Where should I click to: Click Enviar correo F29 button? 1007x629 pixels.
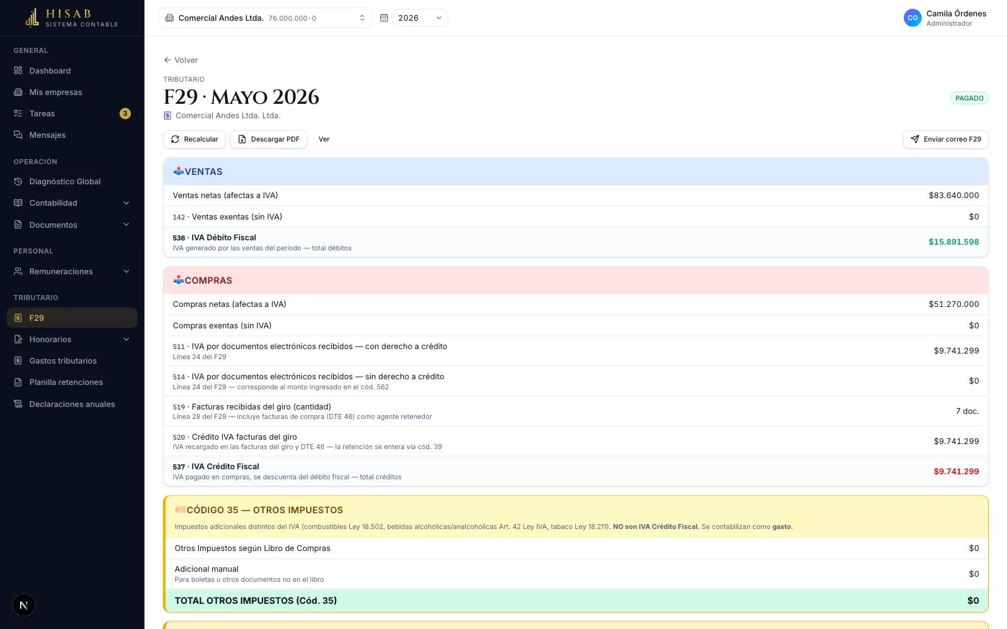[945, 139]
